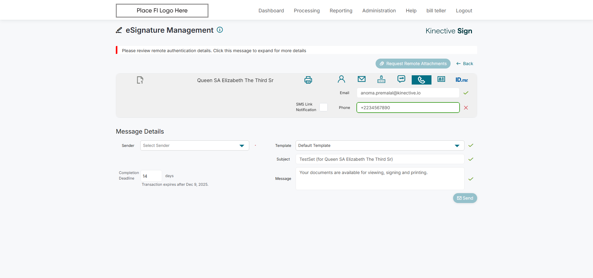Open the Select Sender dropdown
Screen dimensions: 593x278
coord(195,146)
